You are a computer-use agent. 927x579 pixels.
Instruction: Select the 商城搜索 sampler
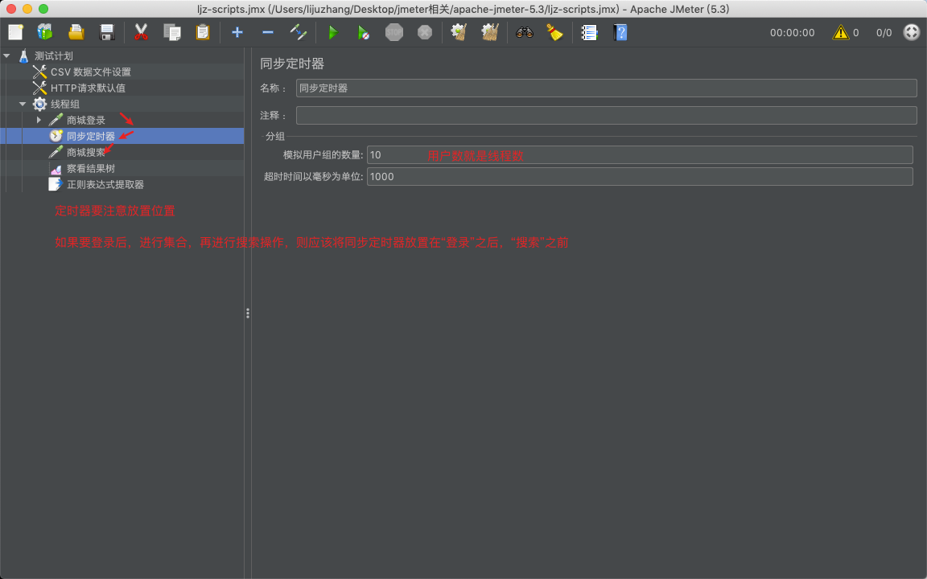click(86, 152)
